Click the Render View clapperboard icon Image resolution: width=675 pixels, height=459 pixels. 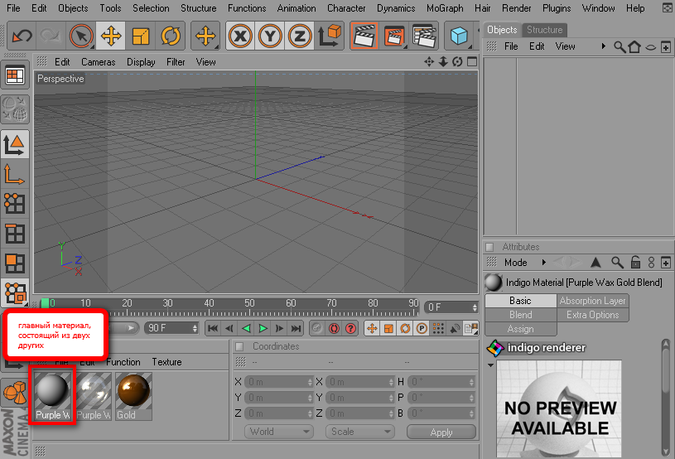pos(364,36)
